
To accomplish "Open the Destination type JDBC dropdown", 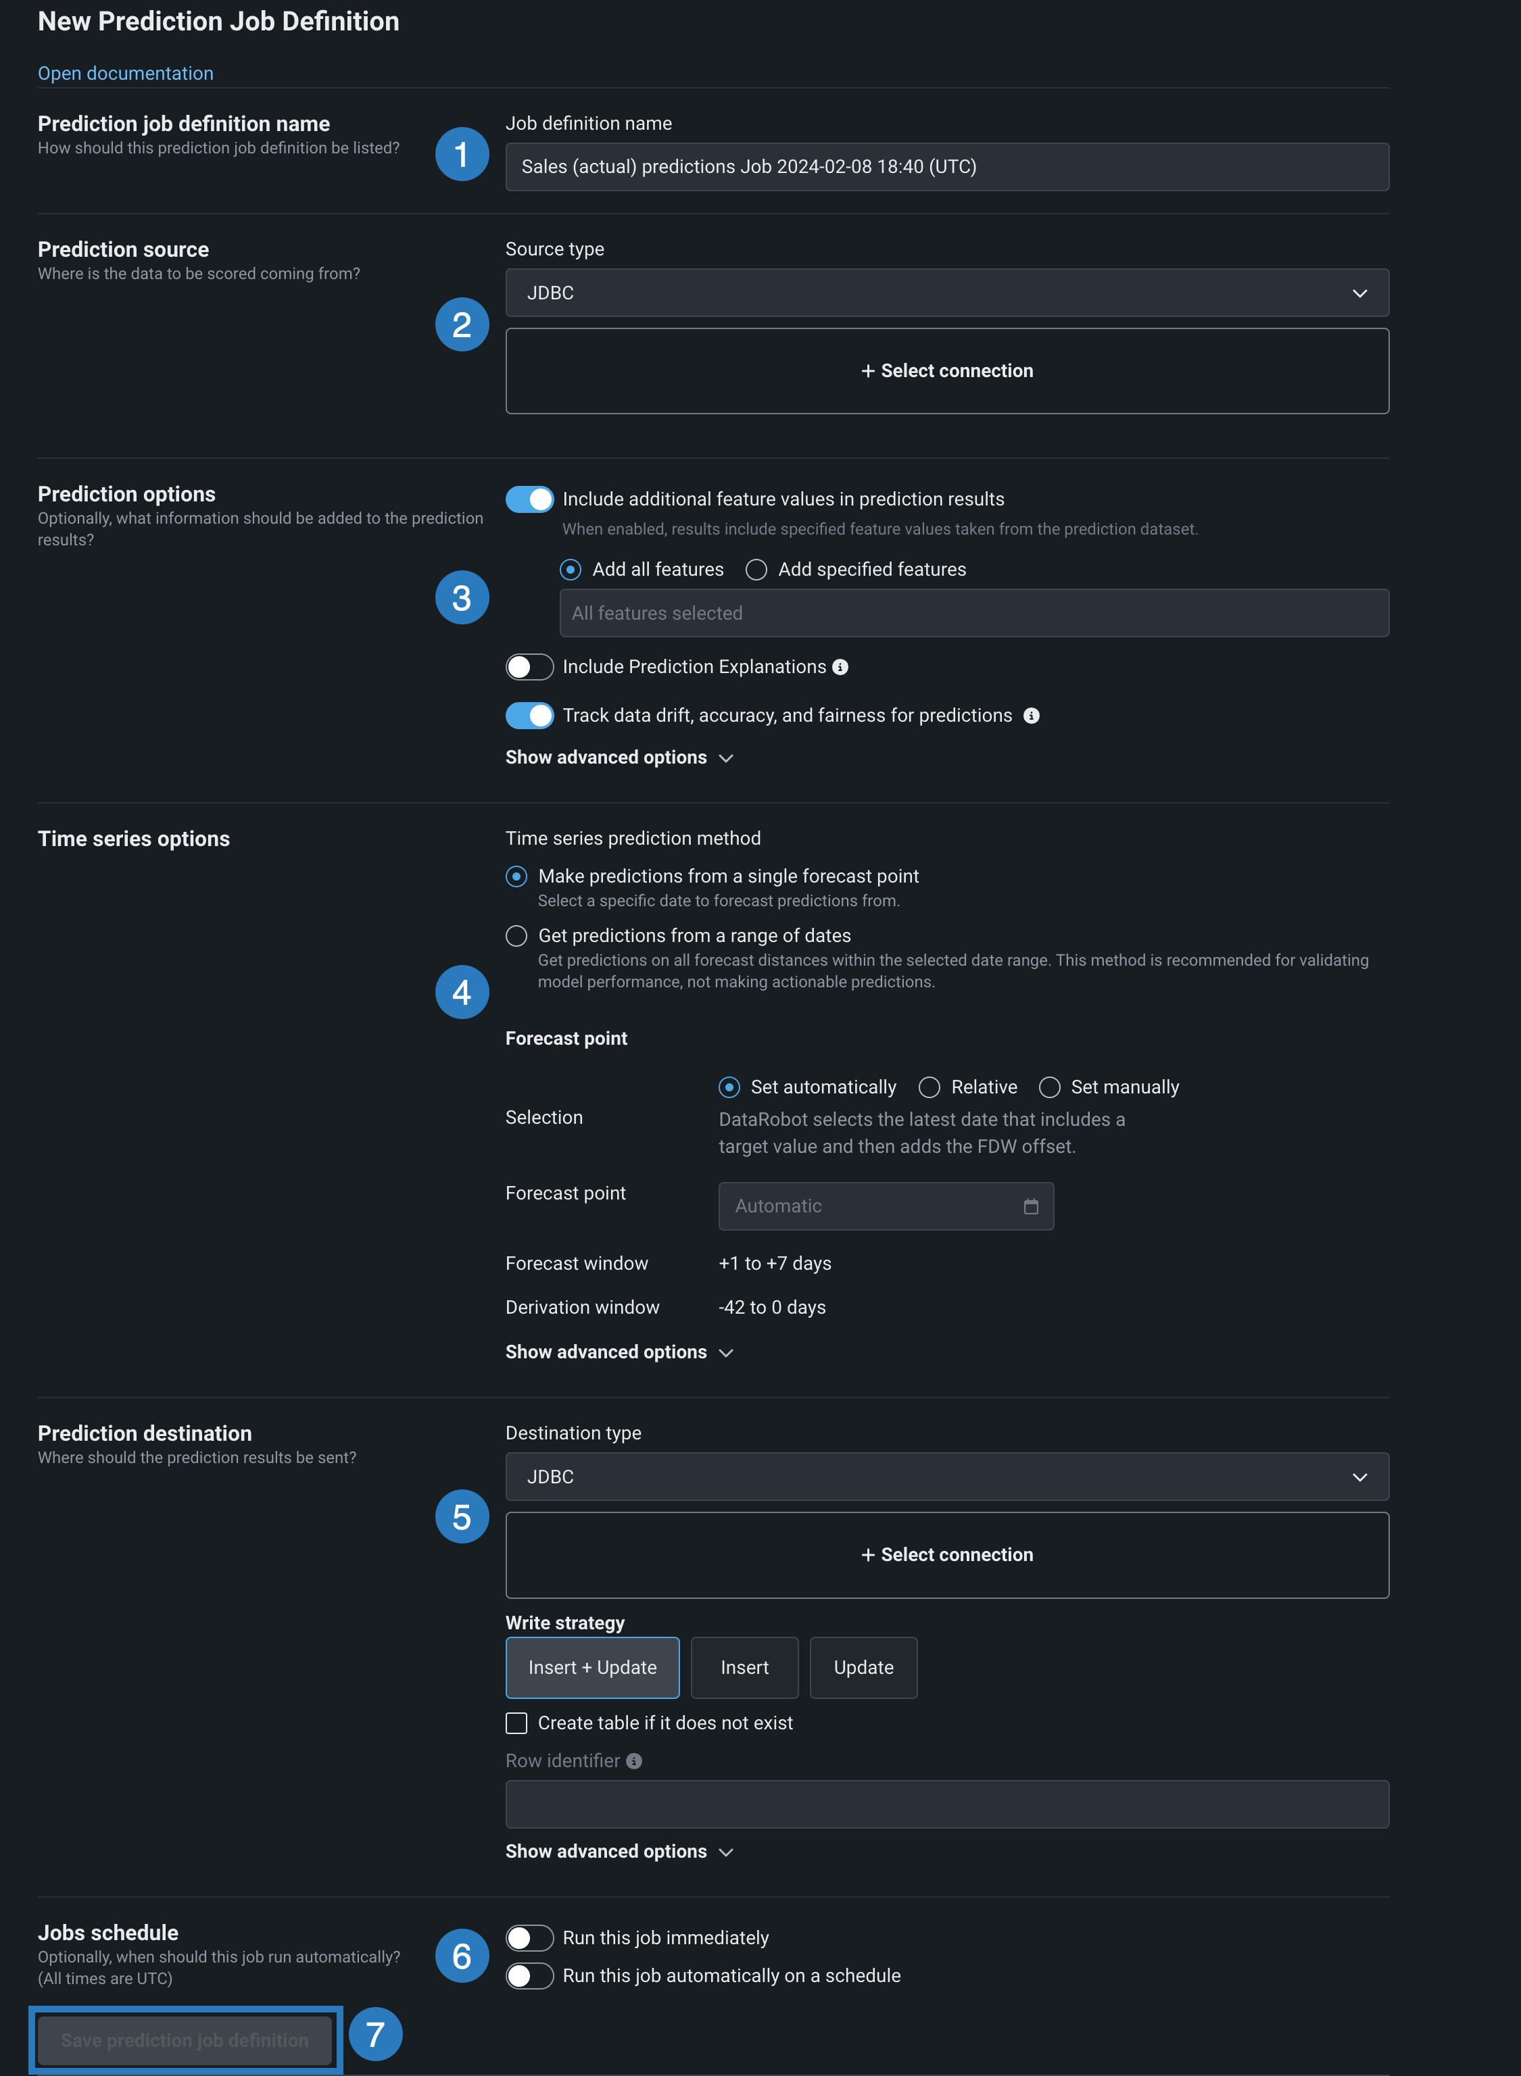I will point(946,1477).
